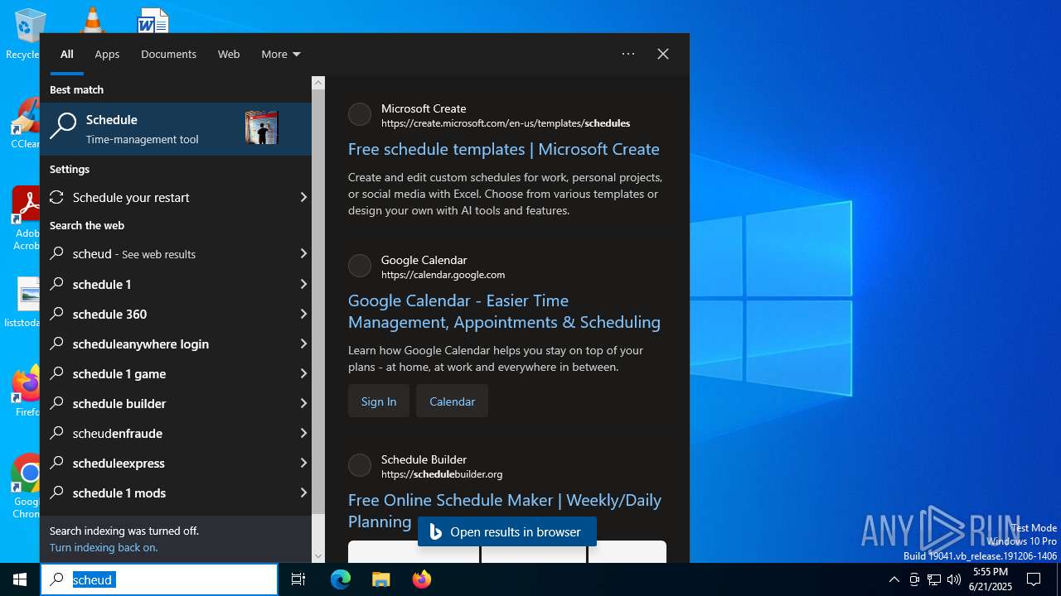
Task: Click search icon beside schedule 360
Action: [x=57, y=314]
